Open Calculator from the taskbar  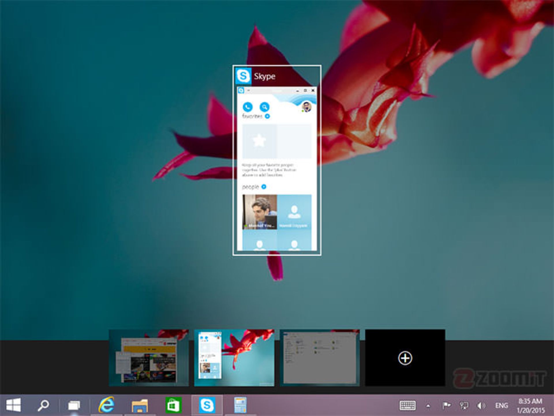240,405
